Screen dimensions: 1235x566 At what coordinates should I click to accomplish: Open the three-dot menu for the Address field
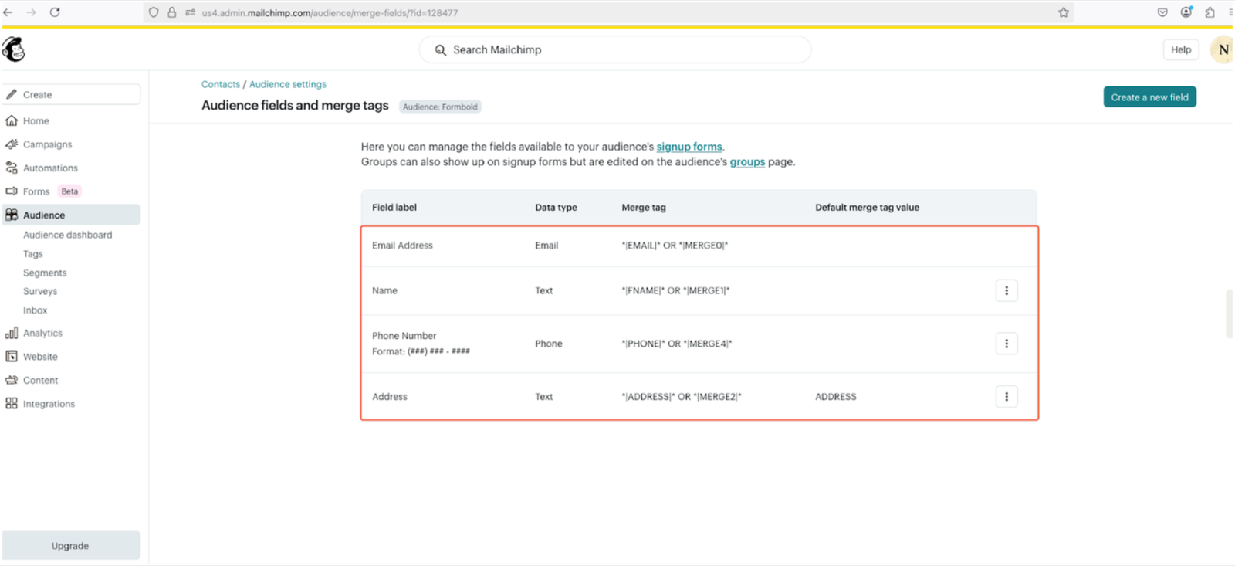point(1007,397)
